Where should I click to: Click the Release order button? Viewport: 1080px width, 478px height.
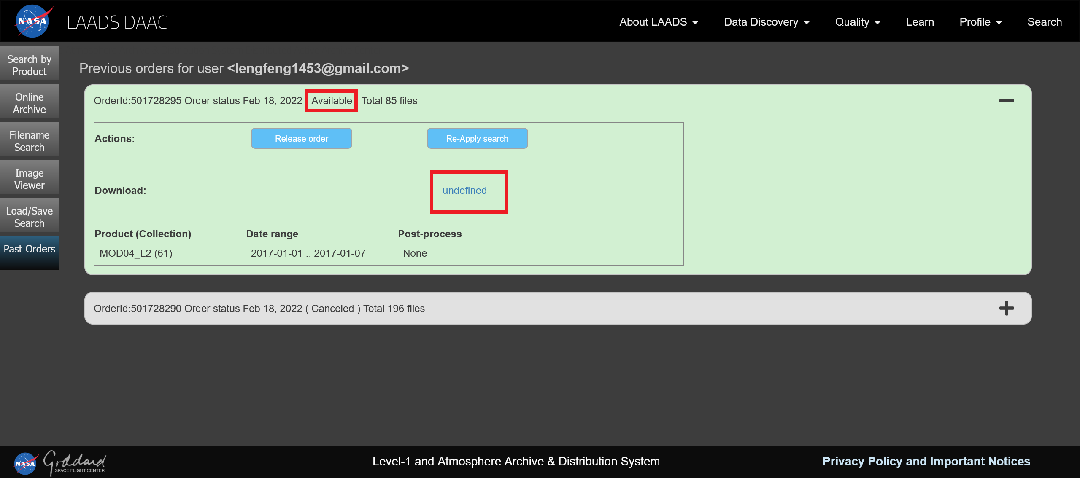[301, 138]
